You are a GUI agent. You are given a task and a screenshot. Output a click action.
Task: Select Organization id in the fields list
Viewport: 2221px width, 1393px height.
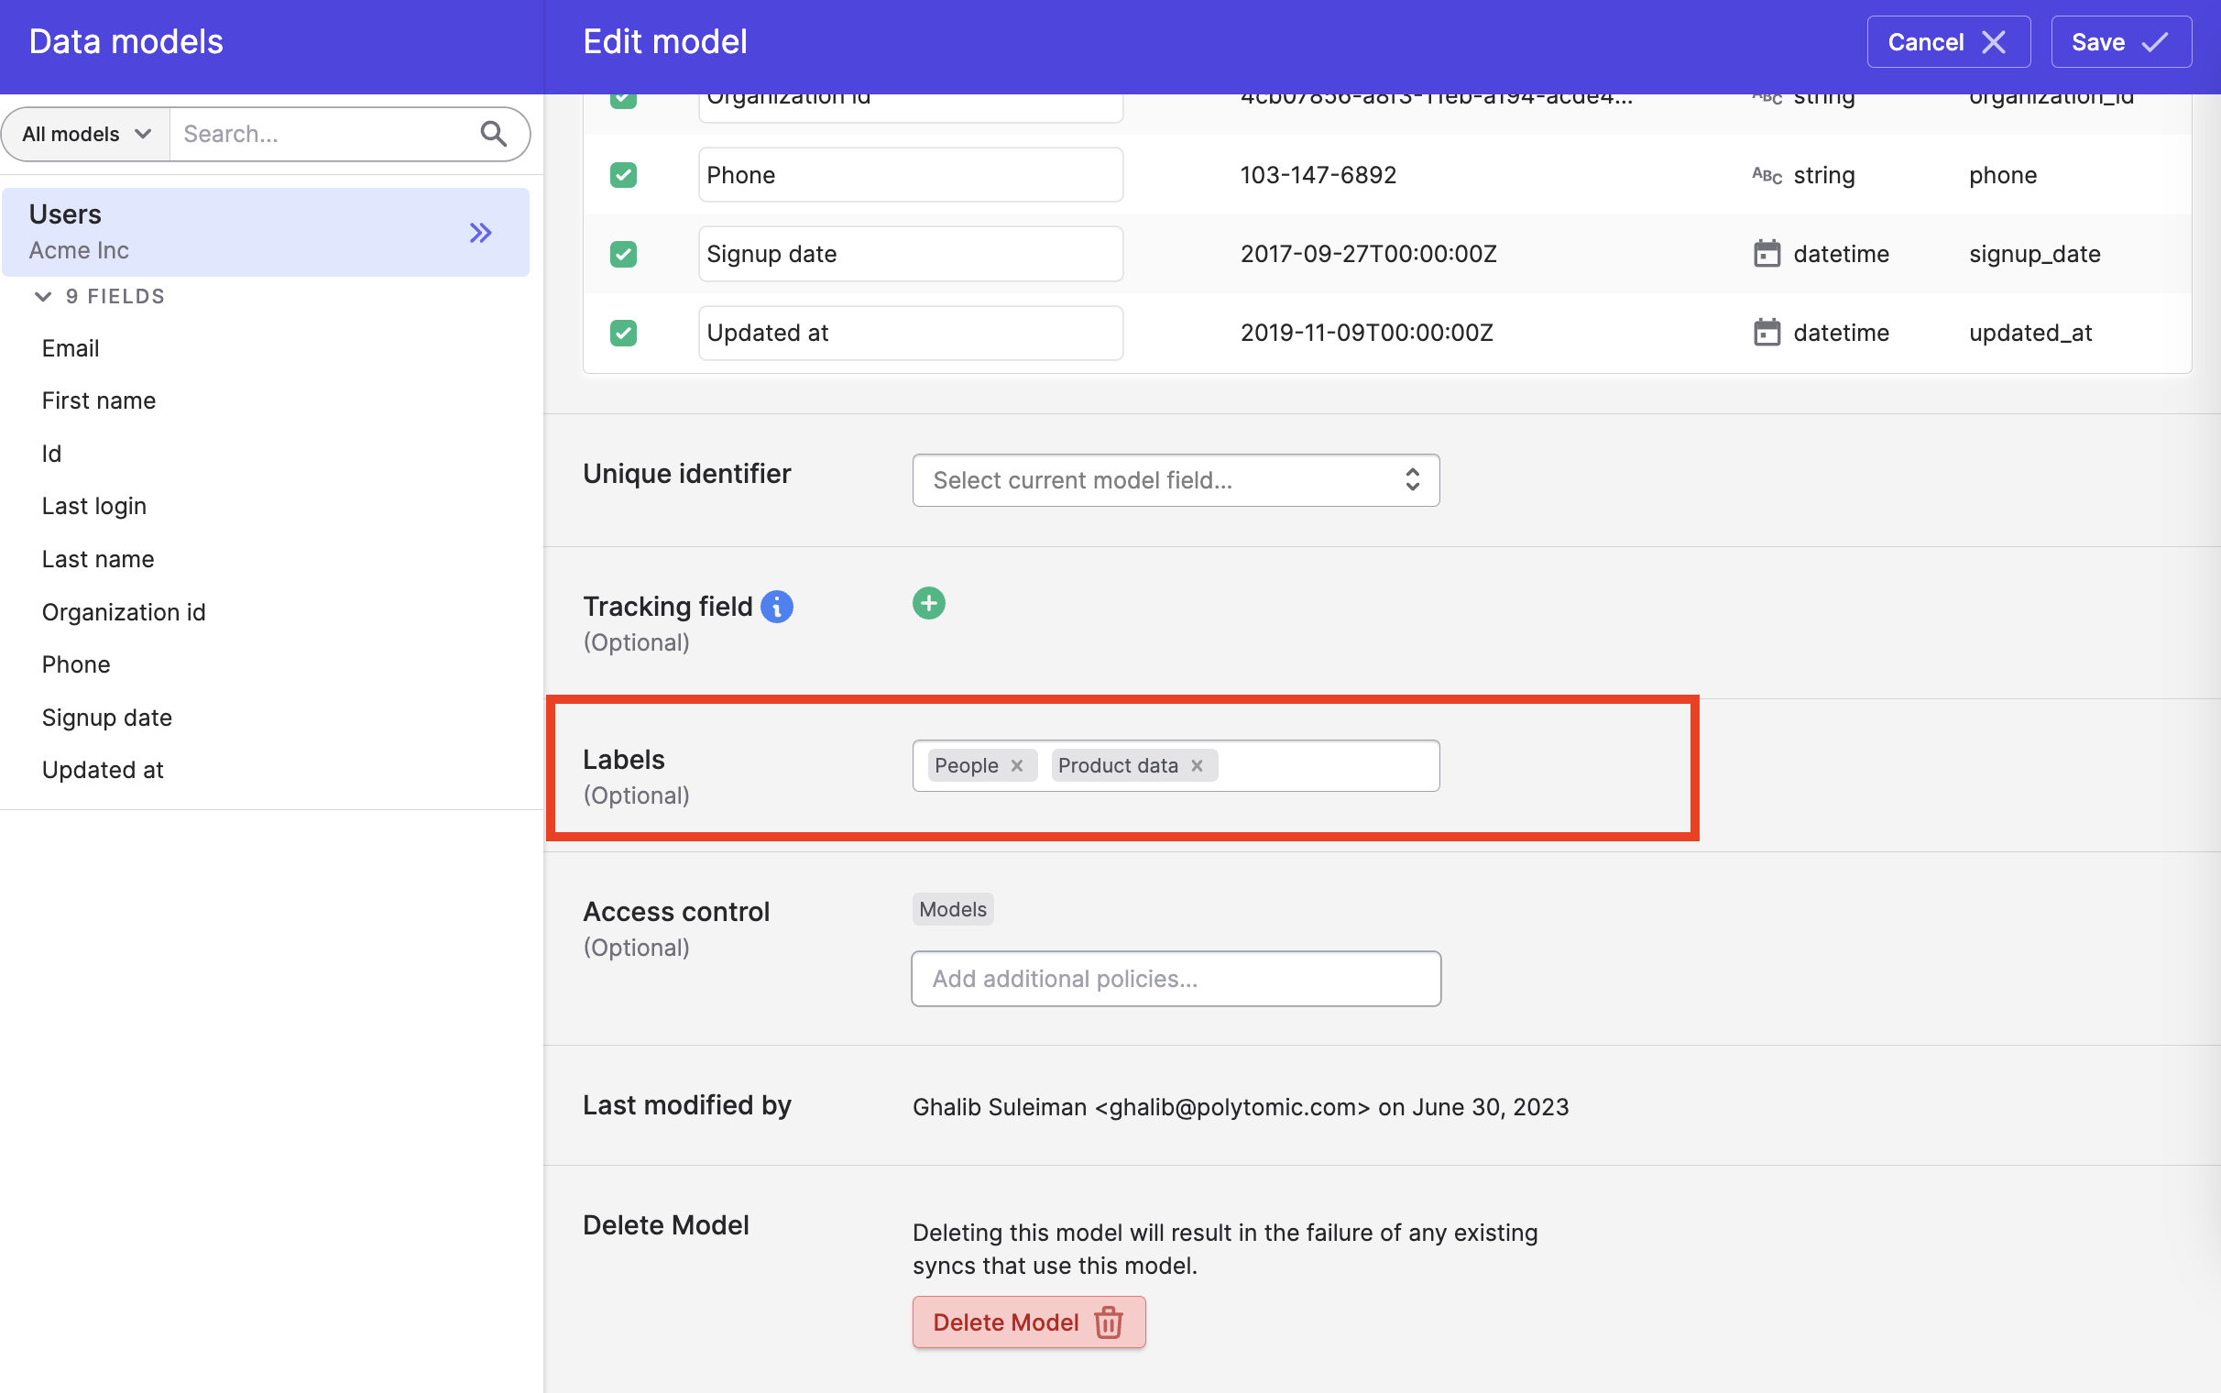click(x=124, y=612)
